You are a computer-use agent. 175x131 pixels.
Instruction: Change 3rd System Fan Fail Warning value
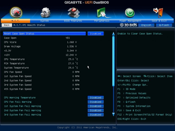point(96,115)
